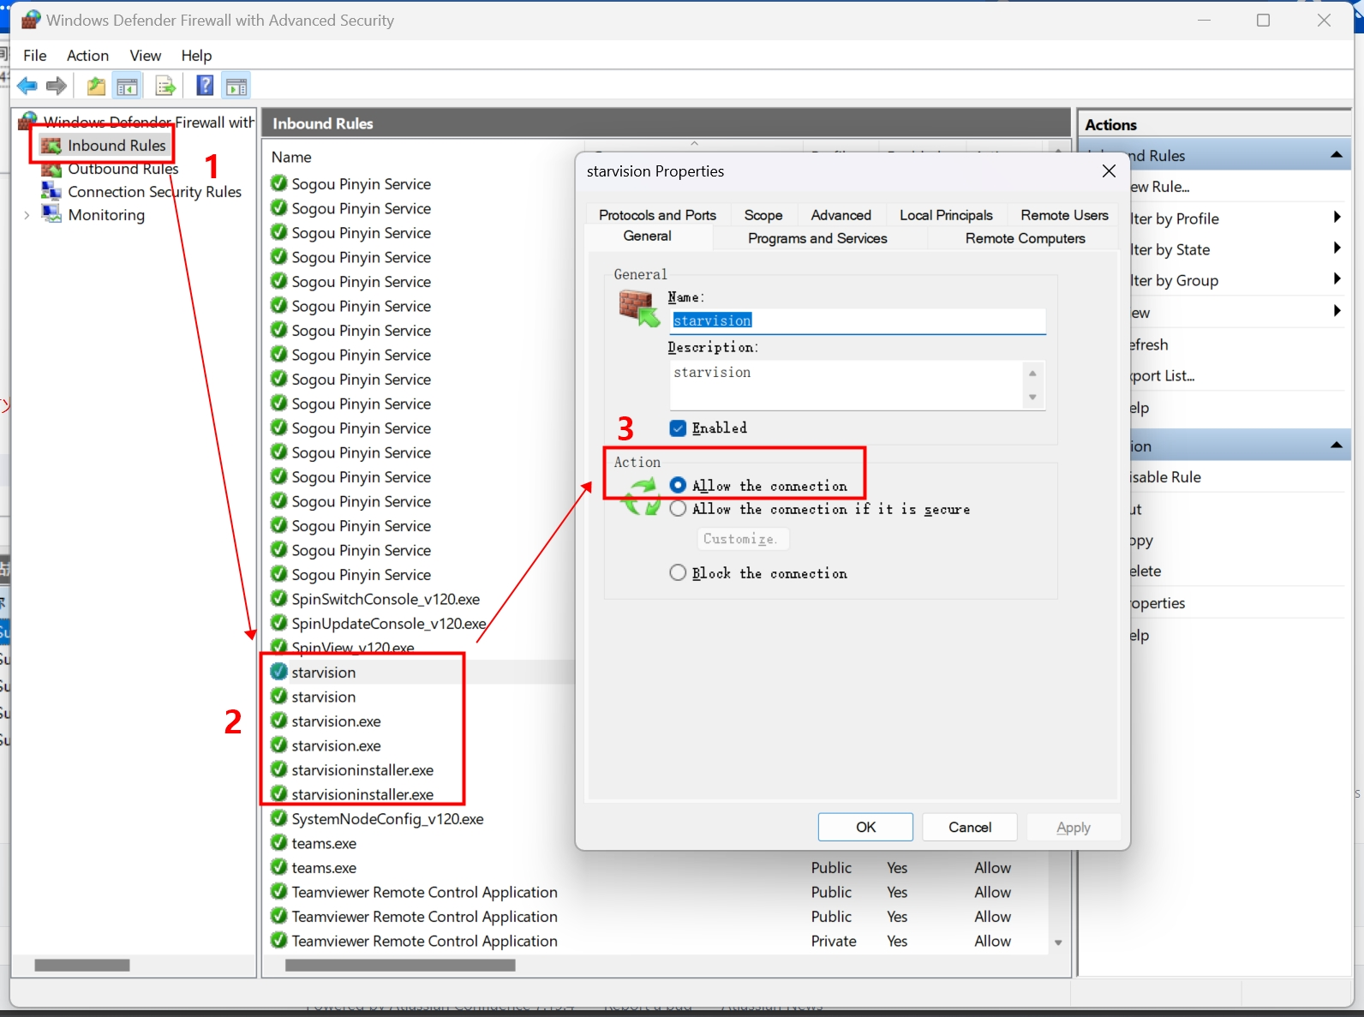
Task: Select the SpinView_v120.exe rule
Action: coord(353,648)
